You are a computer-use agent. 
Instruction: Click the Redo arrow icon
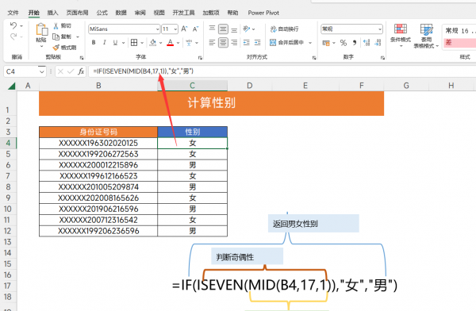coord(13,36)
